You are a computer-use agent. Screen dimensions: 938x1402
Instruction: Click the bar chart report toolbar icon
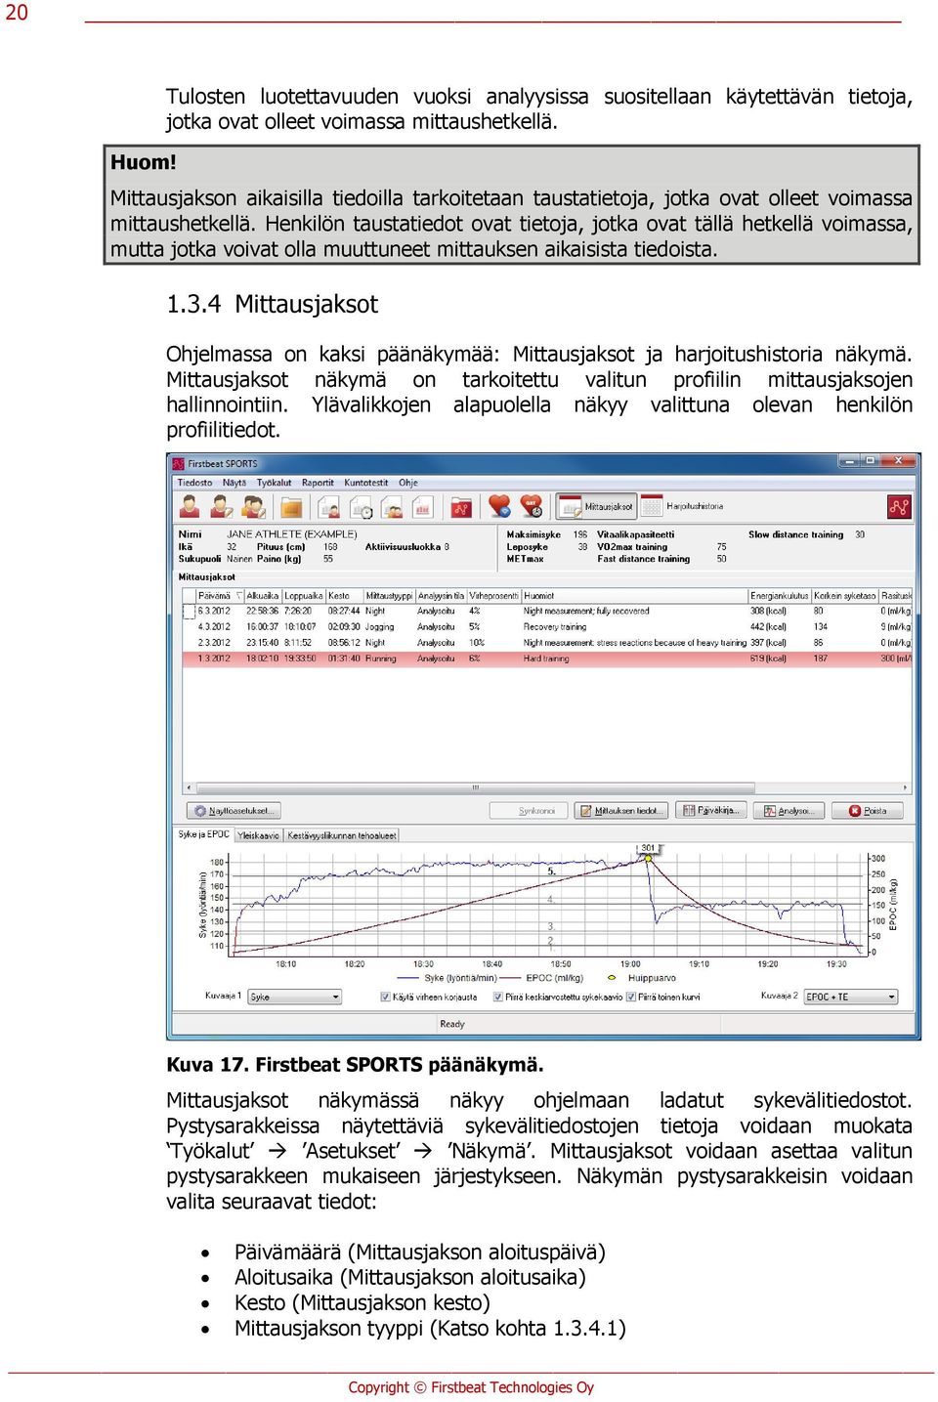(423, 507)
